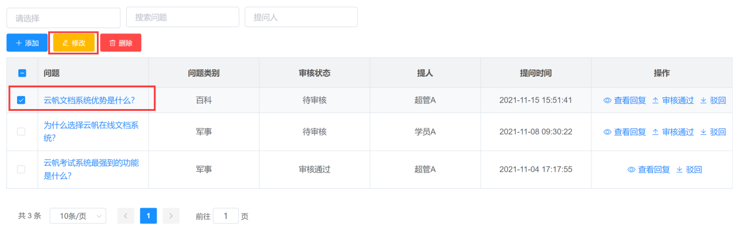
Task: Expand the 10条/页 page size selector
Action: [78, 216]
